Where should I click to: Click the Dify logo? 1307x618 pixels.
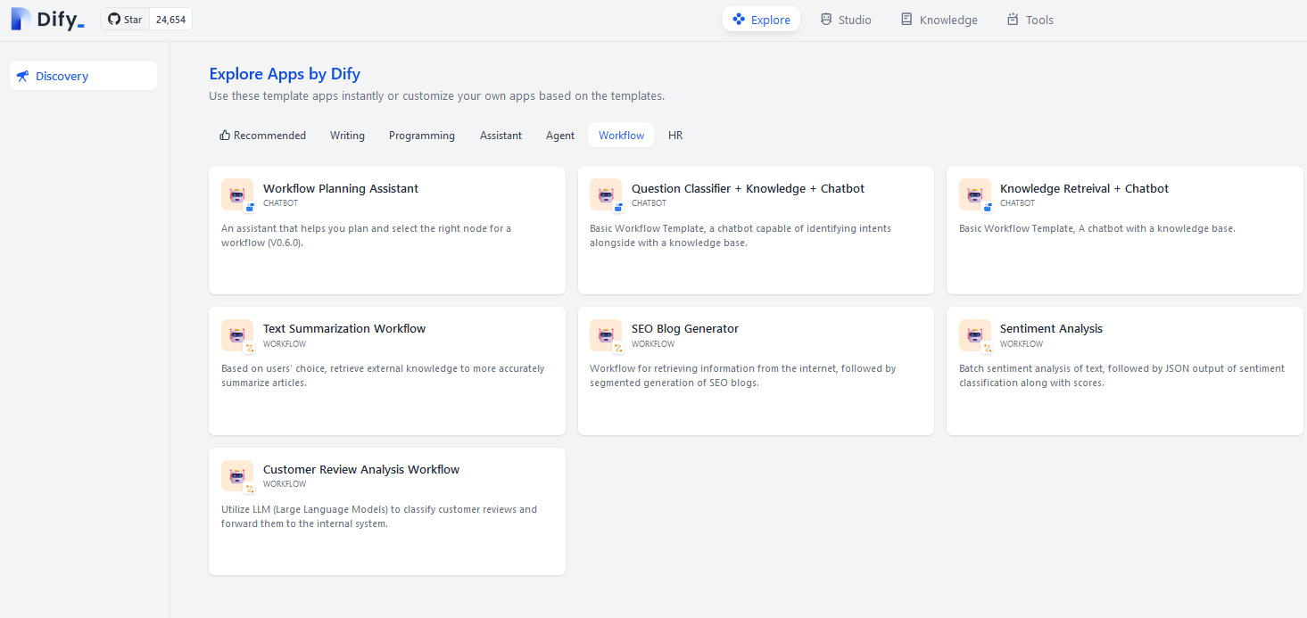[x=48, y=19]
